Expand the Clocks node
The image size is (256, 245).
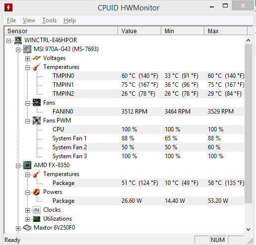pos(27,210)
